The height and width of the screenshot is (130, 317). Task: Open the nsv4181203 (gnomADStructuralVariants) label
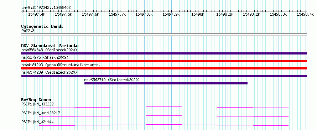click(x=61, y=65)
